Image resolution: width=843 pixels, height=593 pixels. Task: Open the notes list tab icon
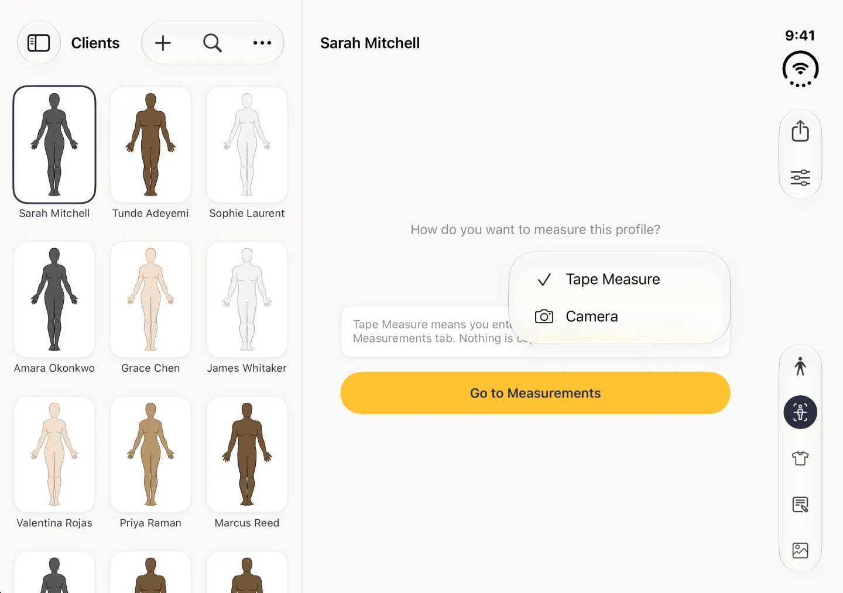point(800,504)
